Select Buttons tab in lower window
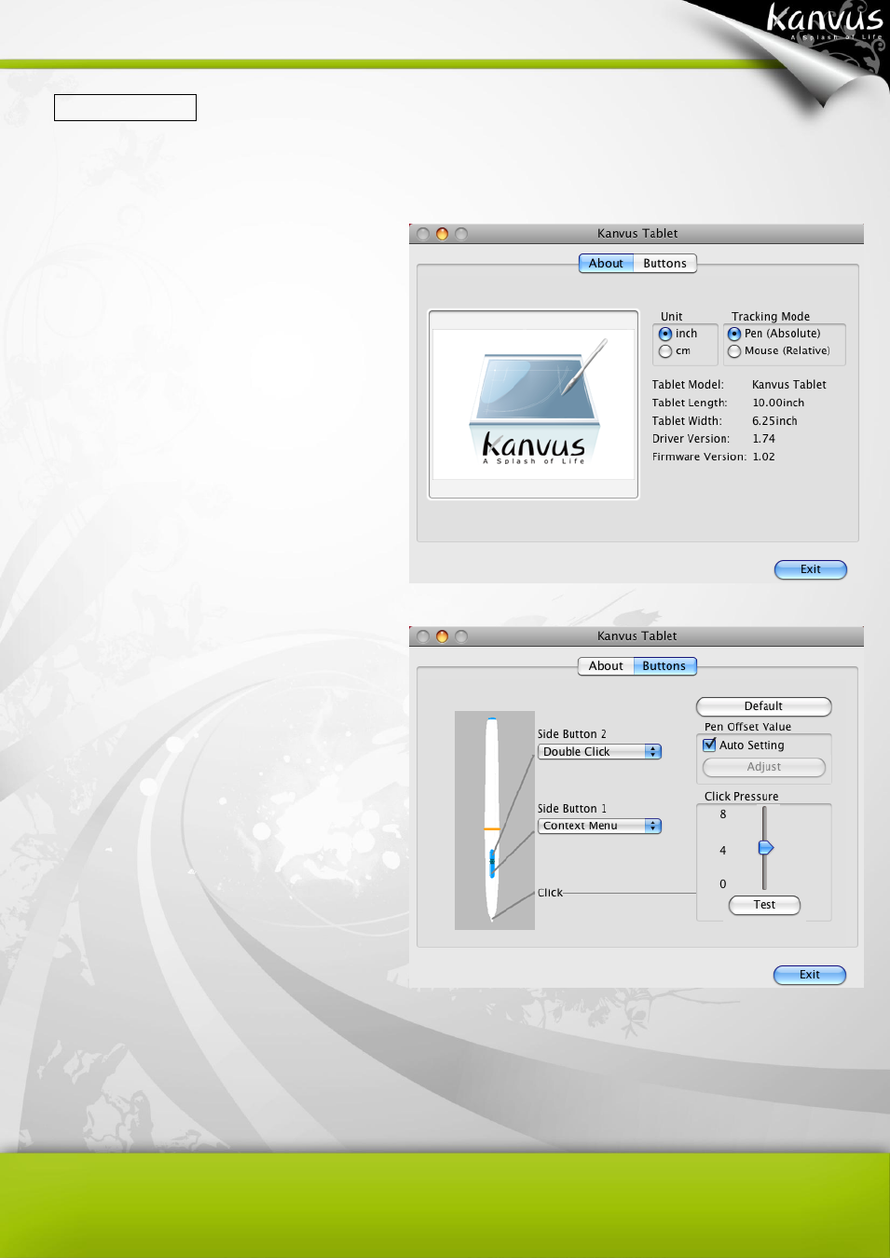Viewport: 890px width, 1258px height. coord(664,666)
